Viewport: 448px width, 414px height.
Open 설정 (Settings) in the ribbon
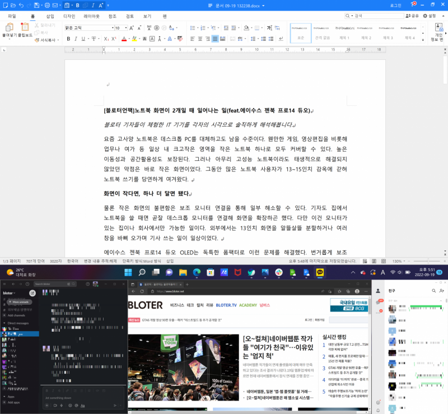point(430,16)
